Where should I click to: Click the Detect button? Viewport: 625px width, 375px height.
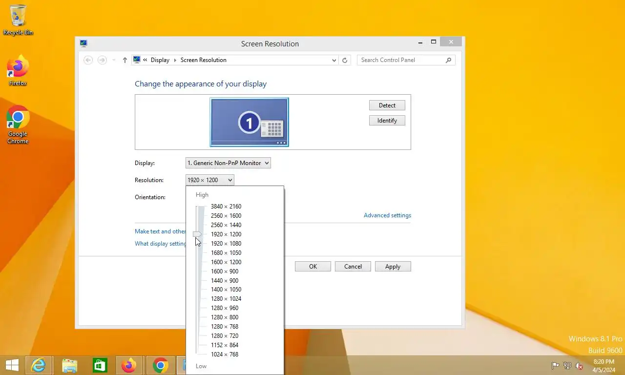[x=387, y=105]
